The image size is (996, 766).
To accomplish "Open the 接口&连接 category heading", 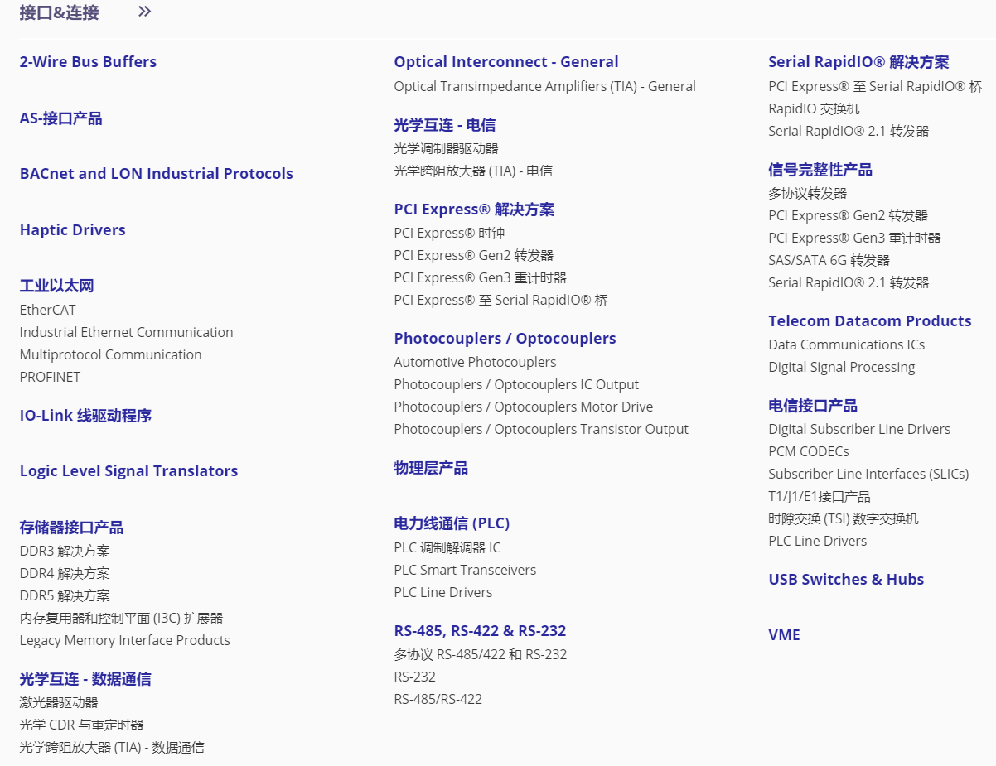I will click(60, 12).
